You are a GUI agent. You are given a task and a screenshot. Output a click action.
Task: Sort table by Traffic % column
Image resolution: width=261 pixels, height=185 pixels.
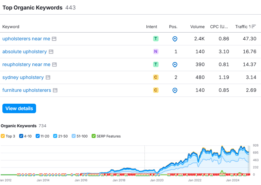[x=246, y=27]
